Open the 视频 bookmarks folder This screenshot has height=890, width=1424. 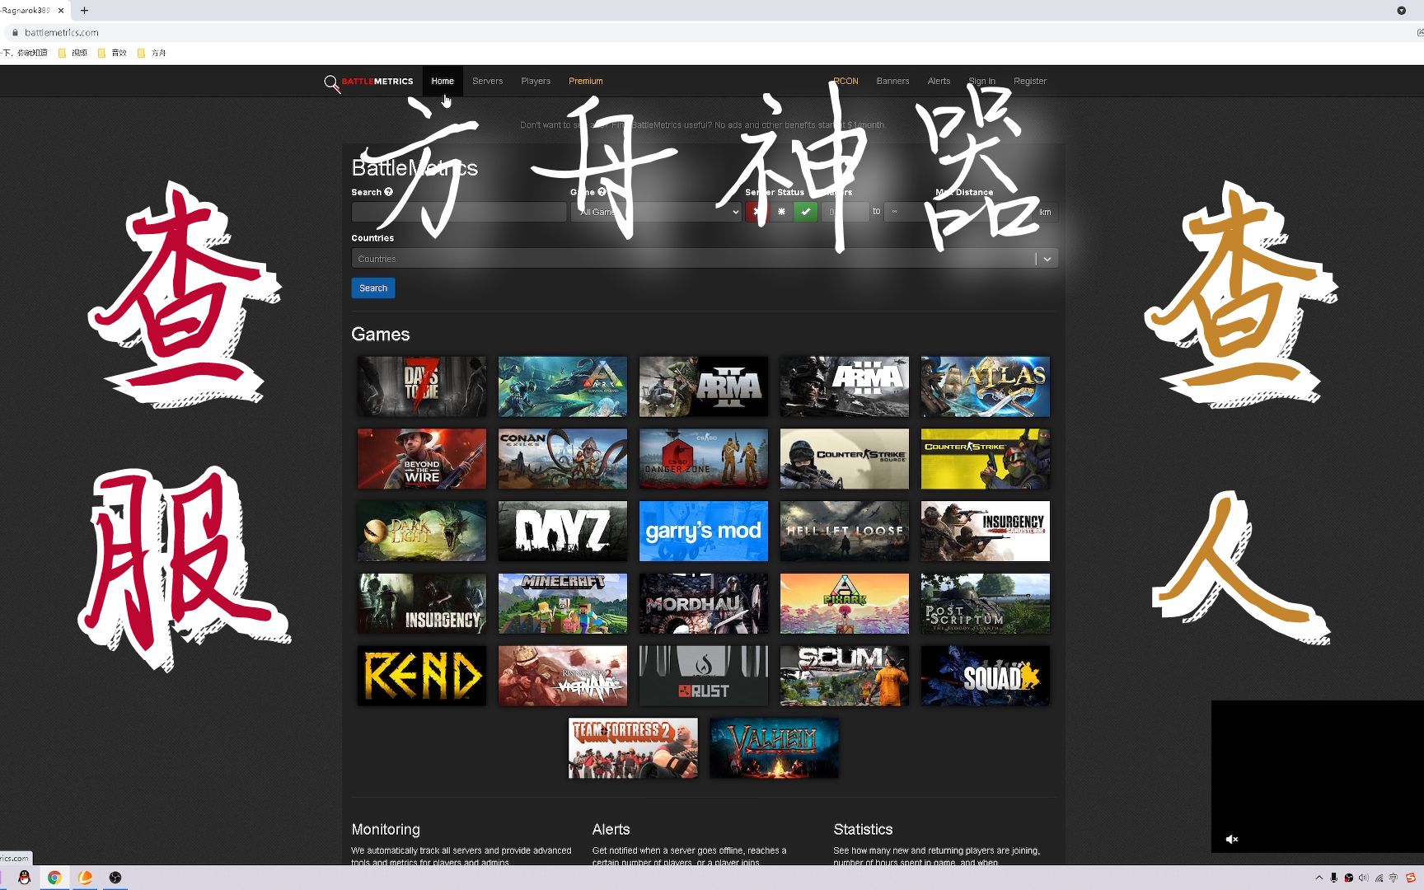click(73, 53)
